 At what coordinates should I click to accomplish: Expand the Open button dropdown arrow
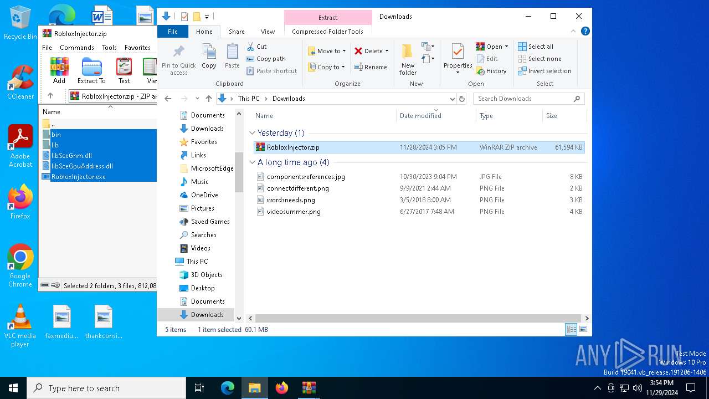(506, 47)
